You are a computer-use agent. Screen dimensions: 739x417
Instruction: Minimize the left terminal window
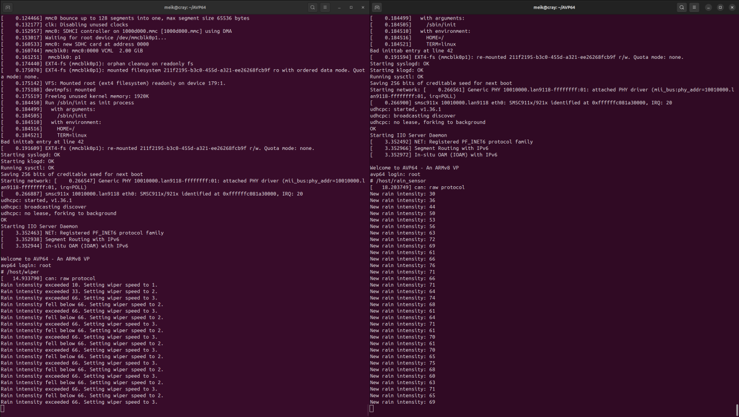click(x=339, y=7)
